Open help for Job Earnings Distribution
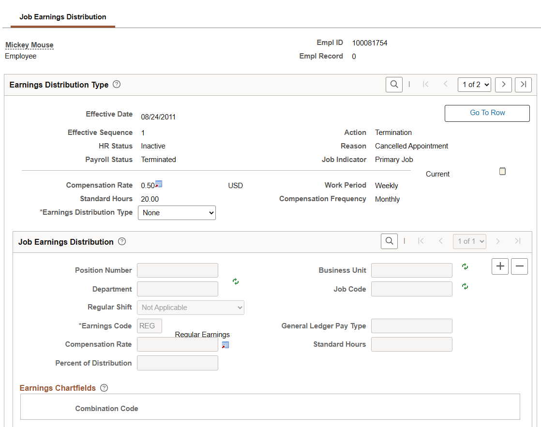541x427 pixels. click(122, 241)
